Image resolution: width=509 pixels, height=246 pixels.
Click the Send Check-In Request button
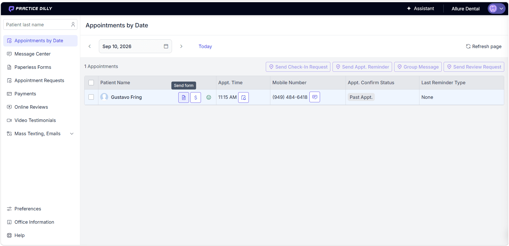[298, 67]
